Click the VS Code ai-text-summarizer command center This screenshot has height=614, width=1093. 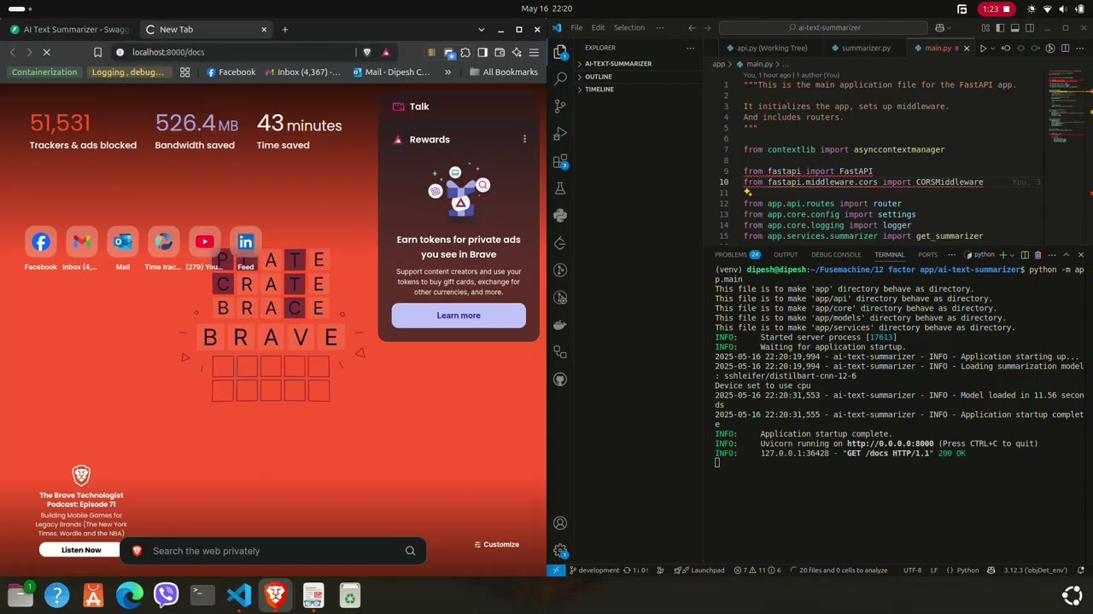(x=823, y=27)
